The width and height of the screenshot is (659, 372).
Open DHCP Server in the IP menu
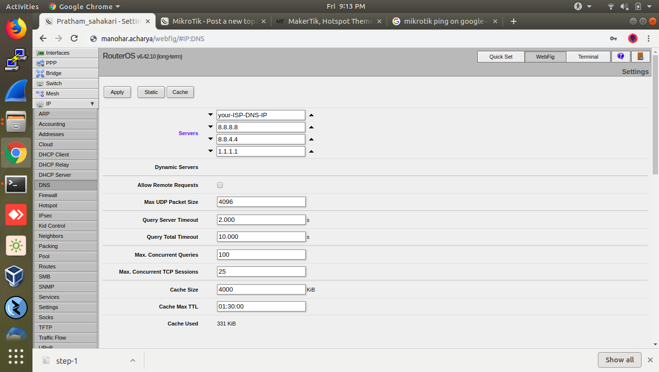pos(65,175)
